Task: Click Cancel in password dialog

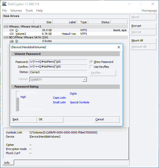Action: coord(107,120)
